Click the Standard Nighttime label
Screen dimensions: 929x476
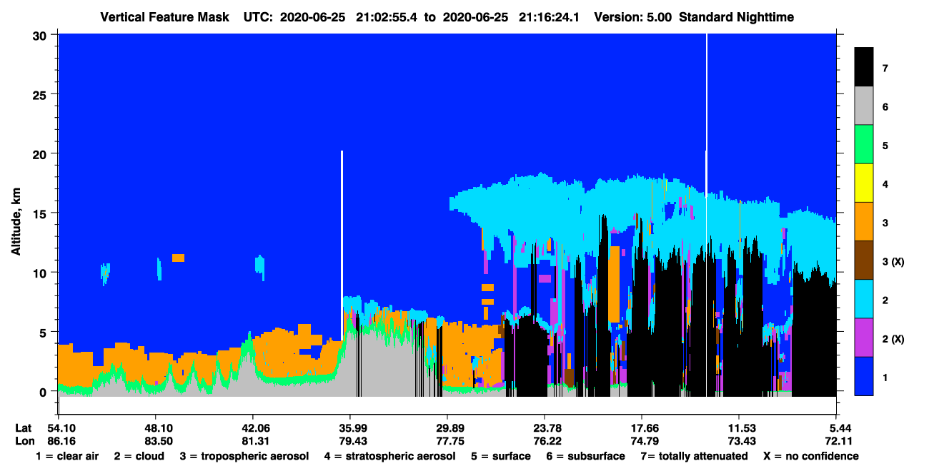[x=736, y=16]
